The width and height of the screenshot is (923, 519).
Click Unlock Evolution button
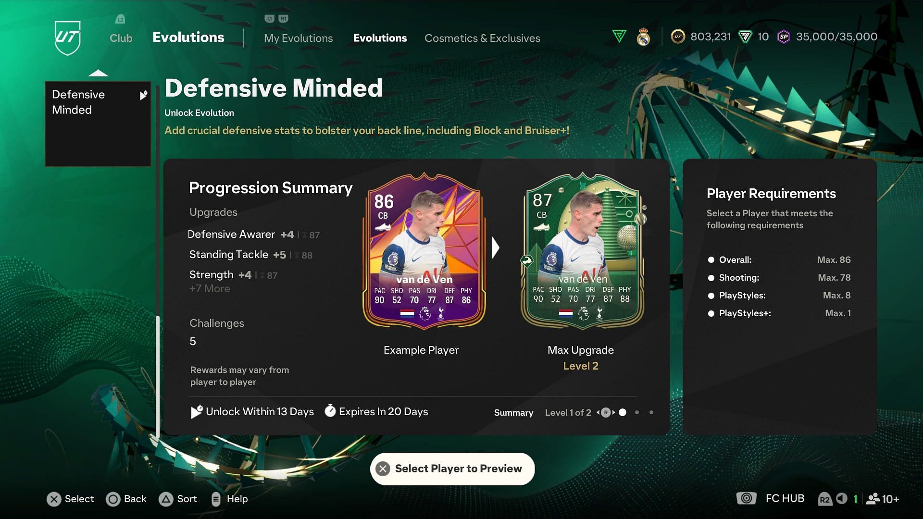[199, 112]
